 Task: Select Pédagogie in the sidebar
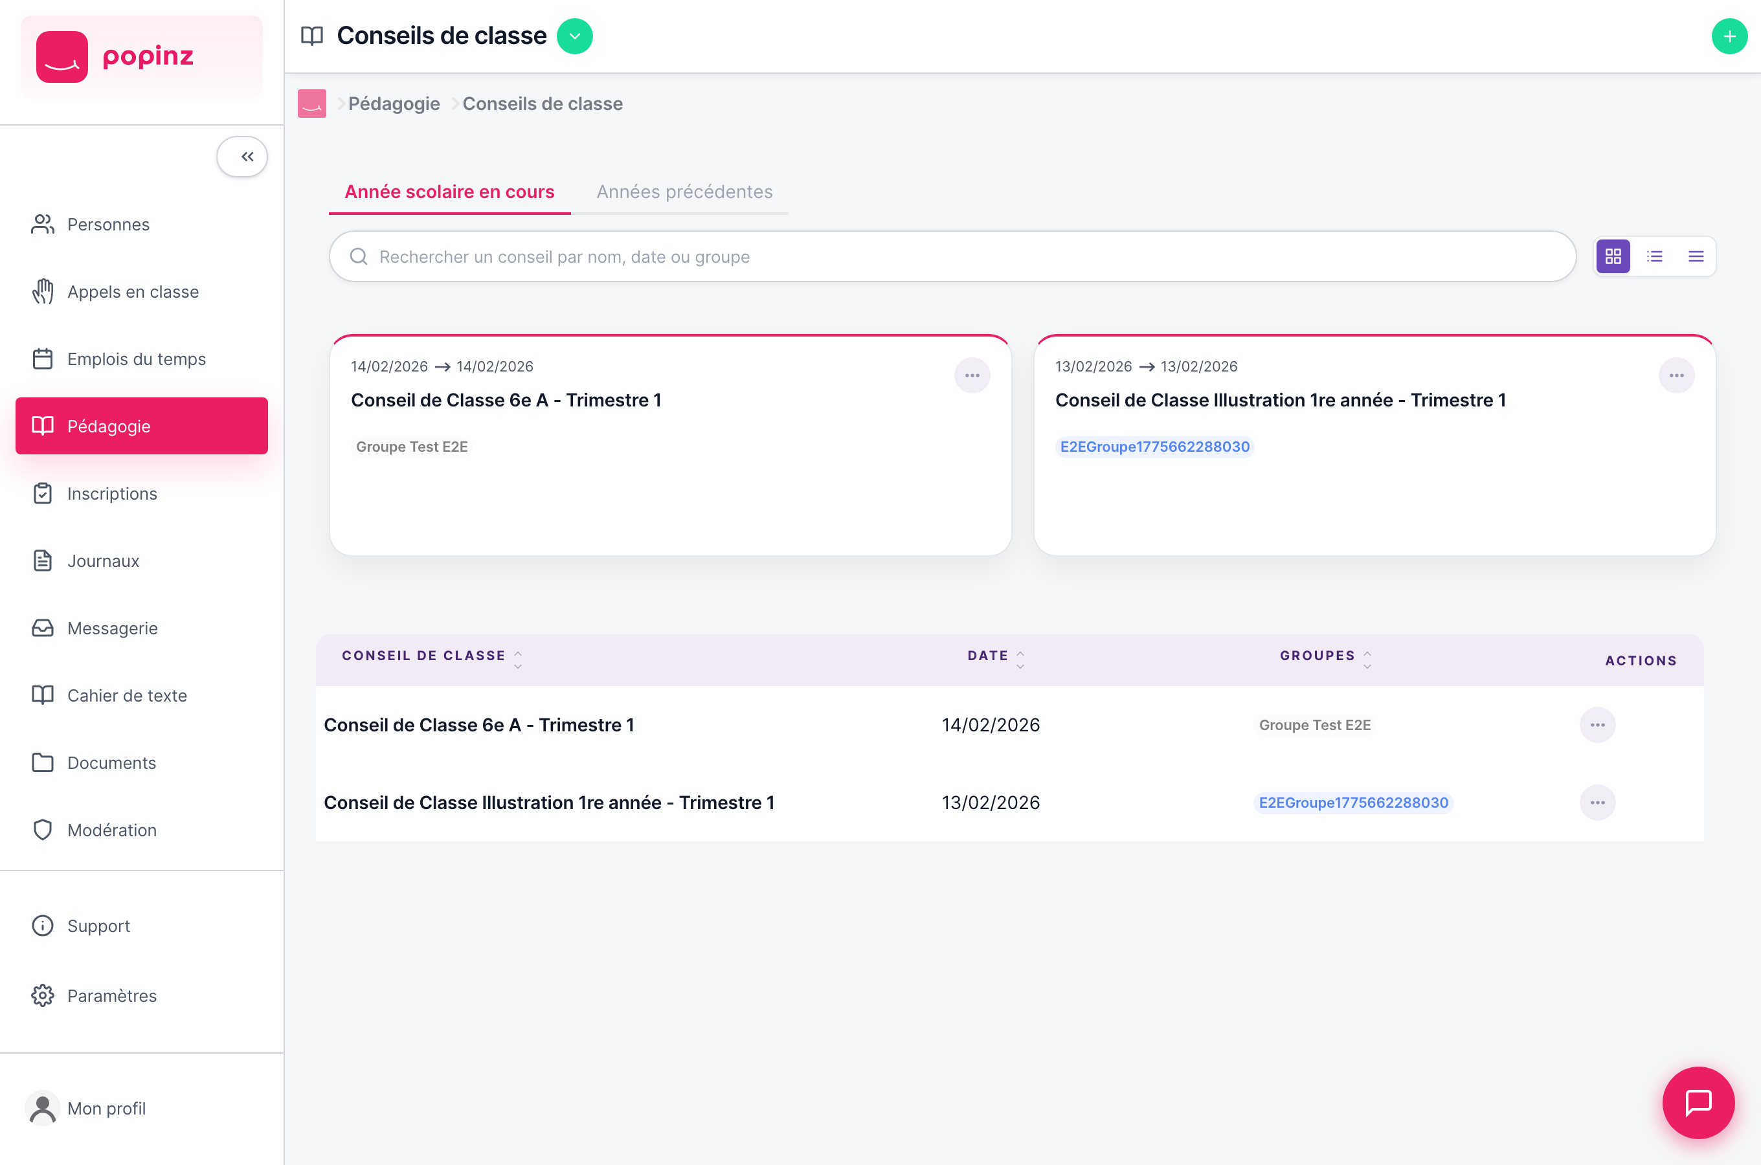[x=141, y=427]
